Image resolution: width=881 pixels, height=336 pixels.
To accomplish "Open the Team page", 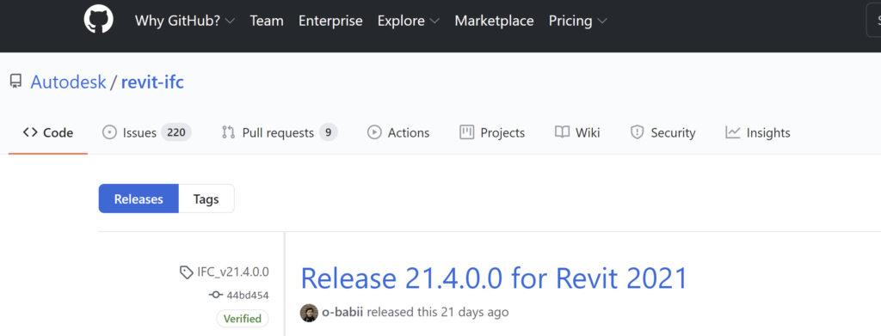I will pyautogui.click(x=267, y=21).
